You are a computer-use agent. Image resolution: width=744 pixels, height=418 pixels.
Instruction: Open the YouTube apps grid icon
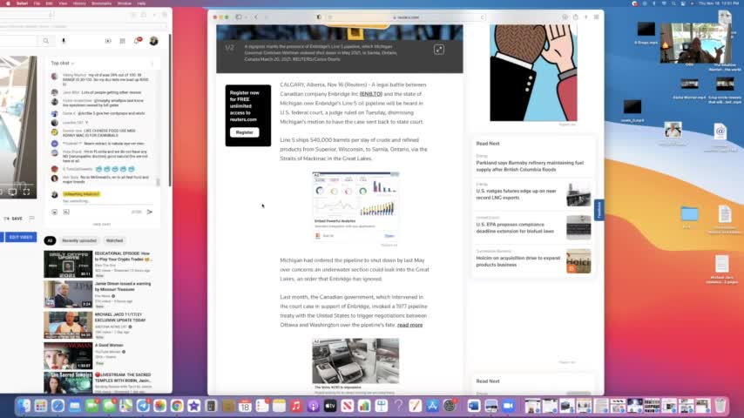[123, 41]
